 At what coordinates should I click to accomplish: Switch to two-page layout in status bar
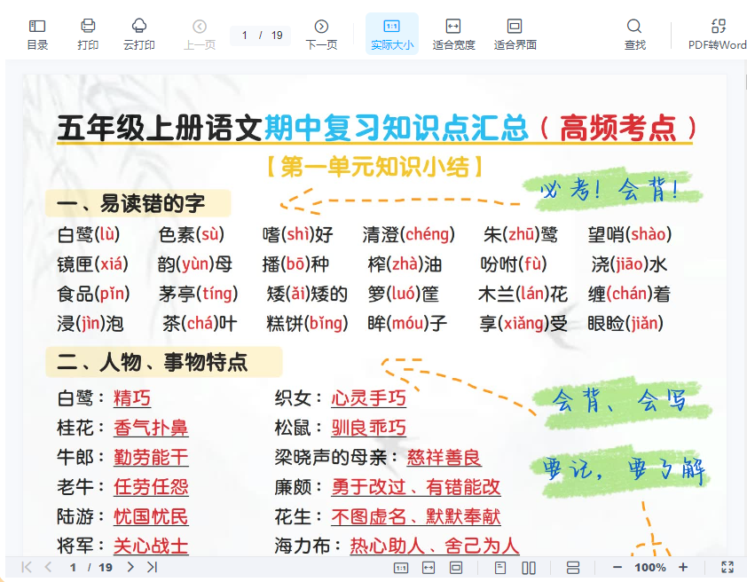click(529, 567)
